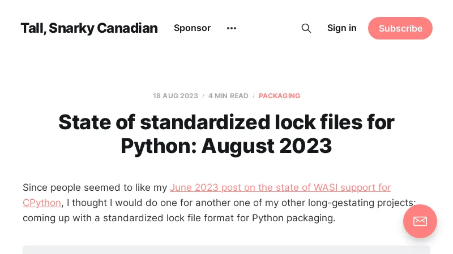Open the search magnifier icon
This screenshot has width=453, height=254.
tap(306, 28)
